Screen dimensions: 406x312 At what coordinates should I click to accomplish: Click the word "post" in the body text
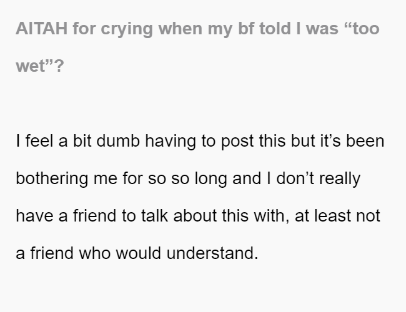[x=237, y=142]
